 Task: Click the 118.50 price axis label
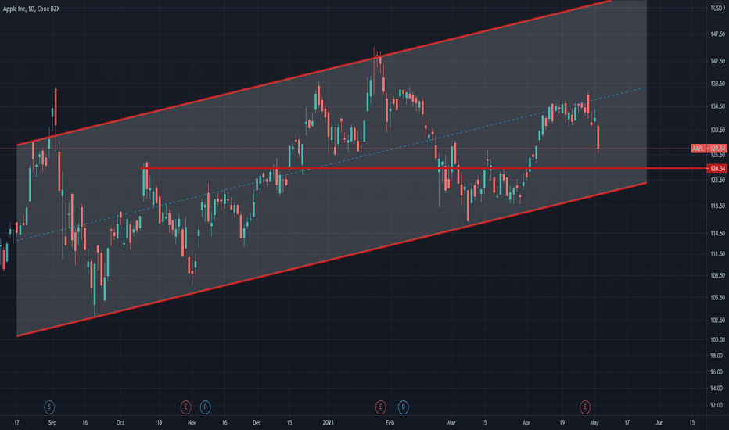click(717, 206)
